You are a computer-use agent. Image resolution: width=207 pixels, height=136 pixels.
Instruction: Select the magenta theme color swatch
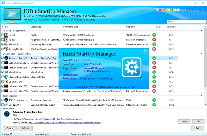tap(160, 10)
